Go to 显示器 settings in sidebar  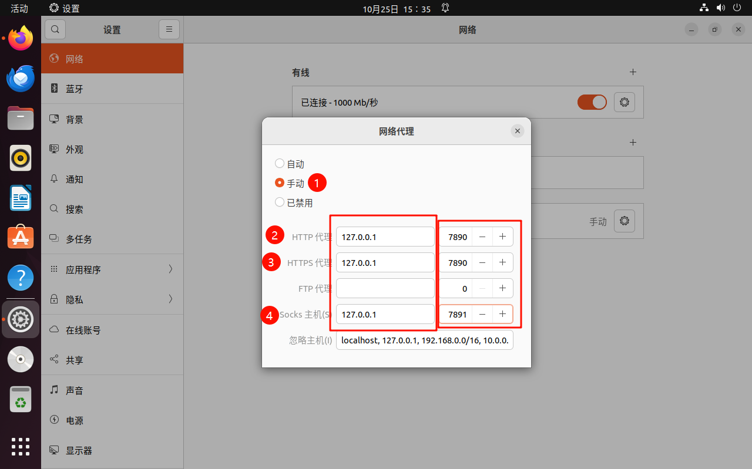point(112,451)
